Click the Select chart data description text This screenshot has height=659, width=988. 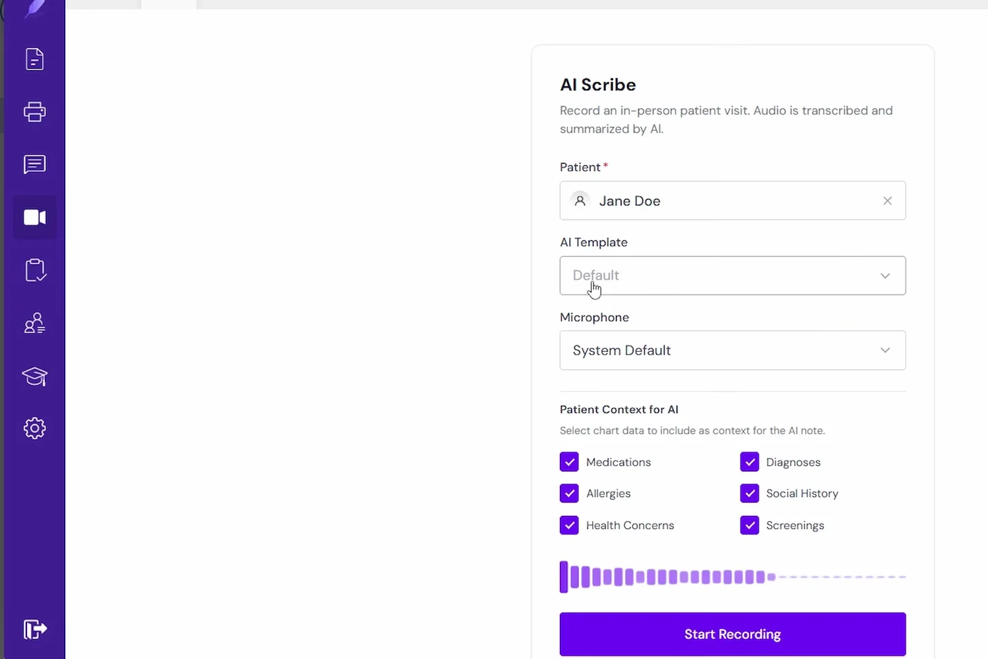click(x=692, y=430)
